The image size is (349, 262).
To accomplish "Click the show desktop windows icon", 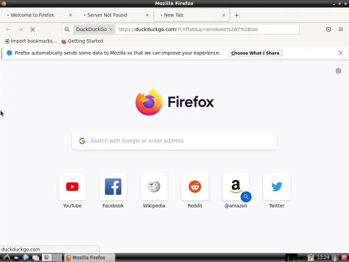I will [35, 258].
